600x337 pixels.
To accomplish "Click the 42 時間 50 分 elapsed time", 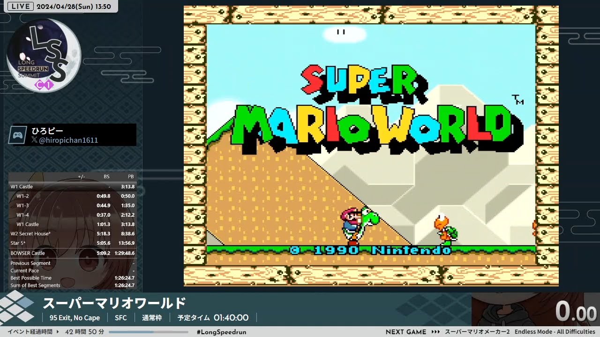I will pos(84,332).
